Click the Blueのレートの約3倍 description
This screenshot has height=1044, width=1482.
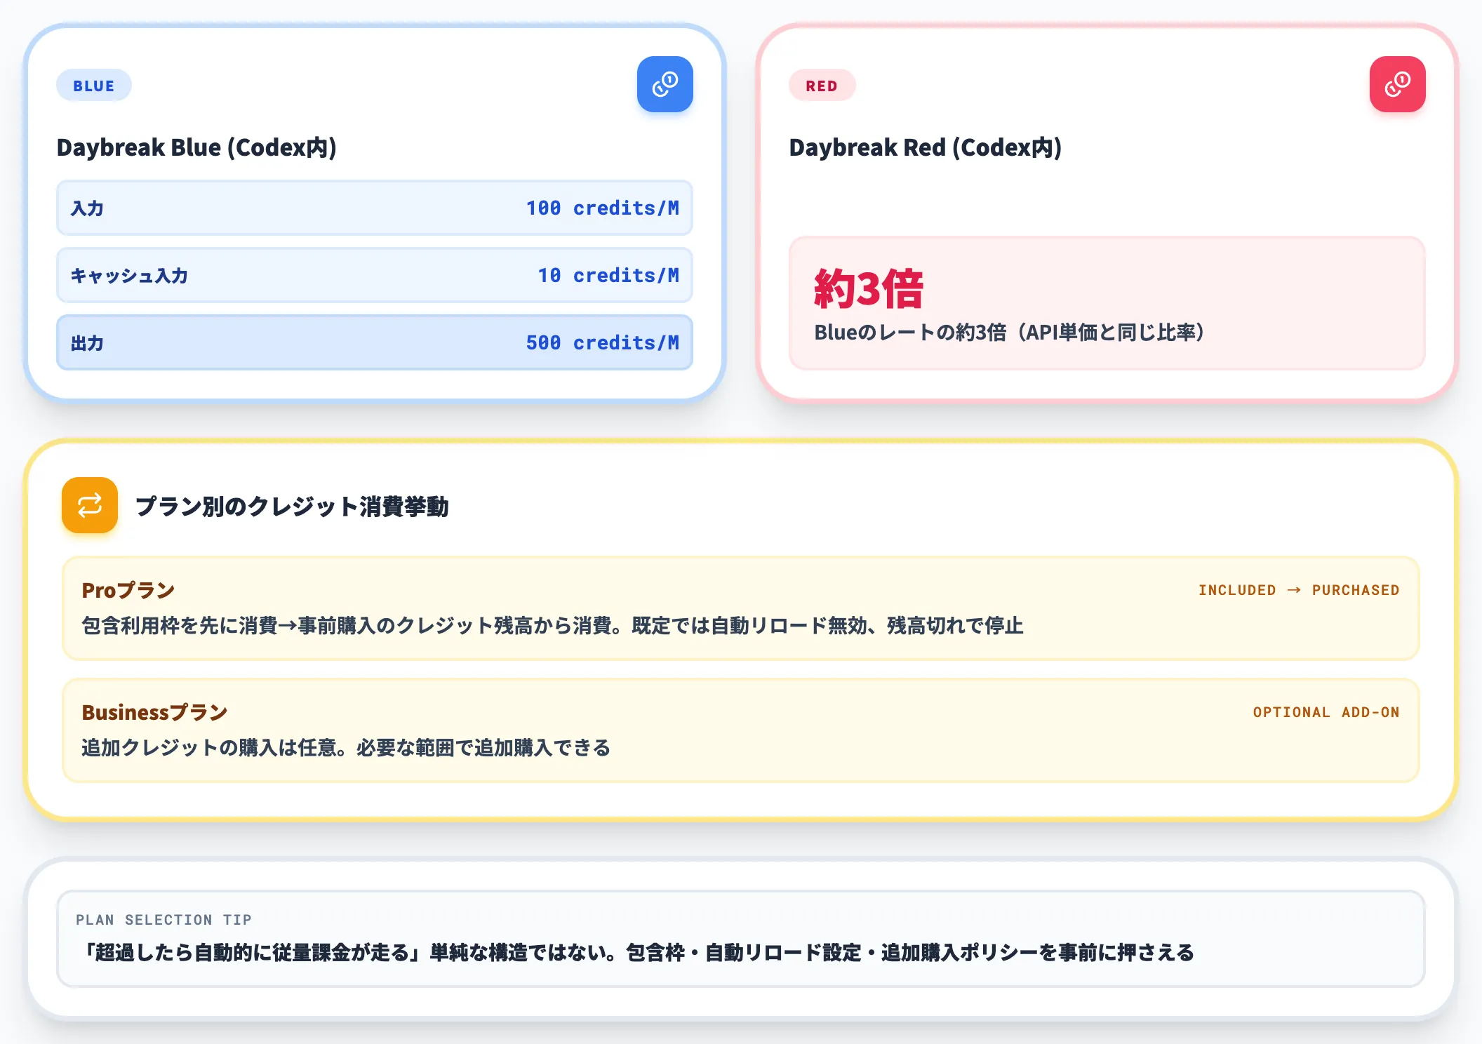coord(1010,332)
